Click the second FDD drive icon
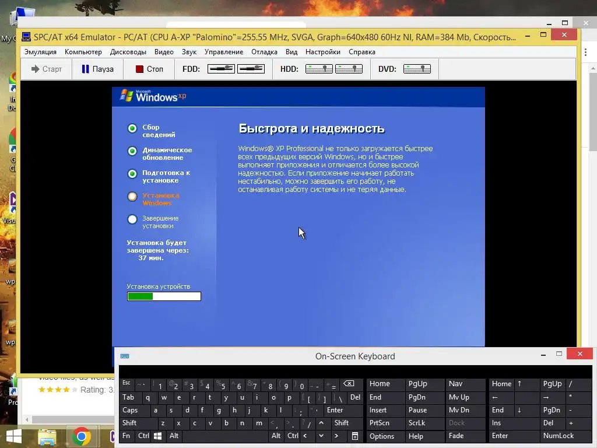Viewport: 597px width, 448px height. 251,69
